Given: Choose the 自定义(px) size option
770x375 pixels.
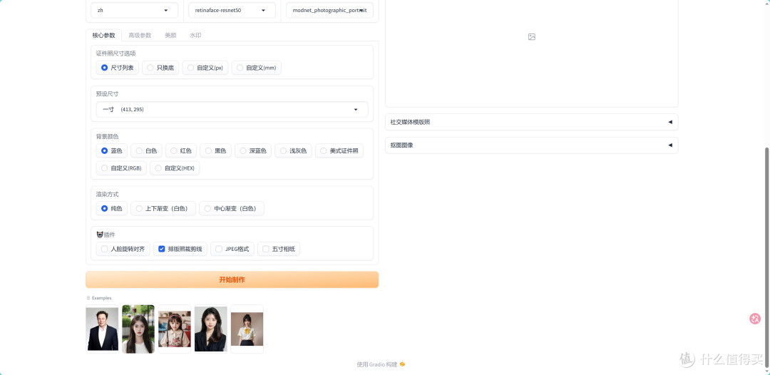Looking at the screenshot, I should pos(205,68).
